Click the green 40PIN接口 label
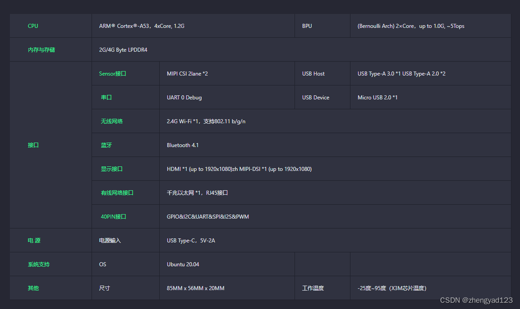 click(113, 216)
